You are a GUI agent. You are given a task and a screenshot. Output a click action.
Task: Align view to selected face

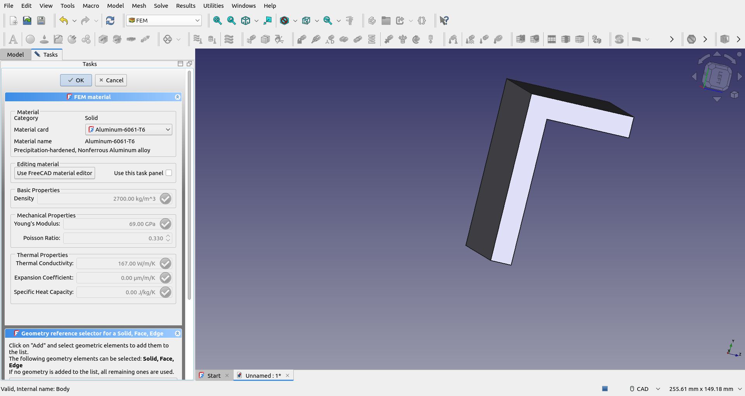click(267, 21)
